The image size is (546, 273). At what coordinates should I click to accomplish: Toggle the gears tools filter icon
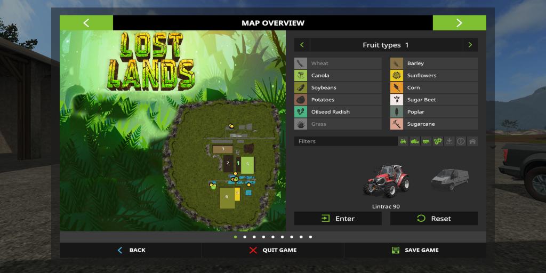438,141
